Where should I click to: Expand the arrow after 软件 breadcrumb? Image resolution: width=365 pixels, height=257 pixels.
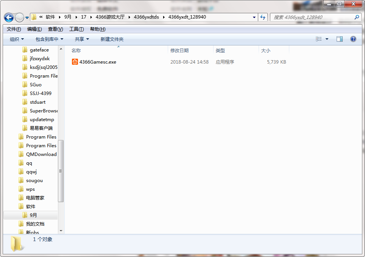(60, 17)
